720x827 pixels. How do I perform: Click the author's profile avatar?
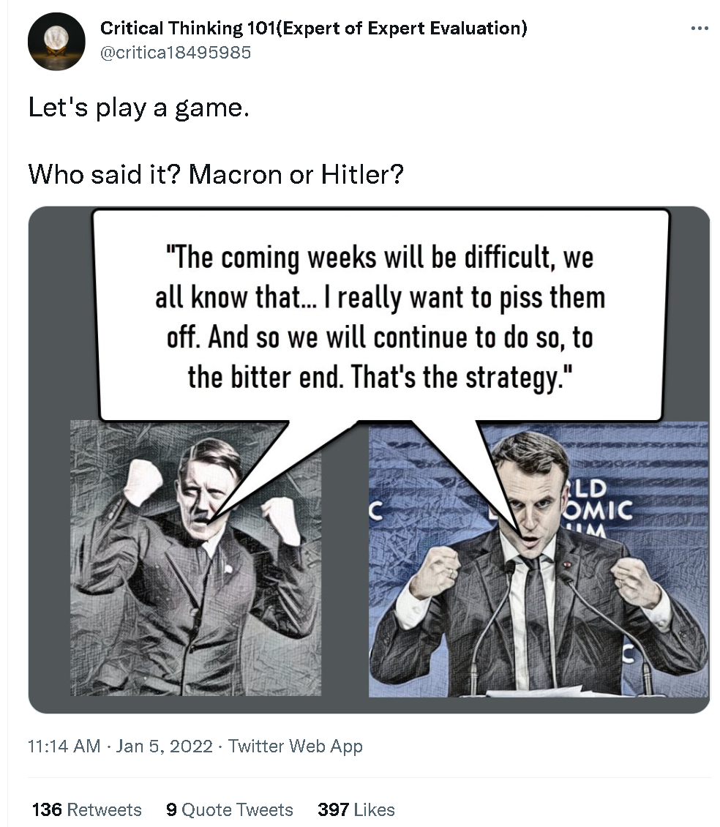click(56, 41)
